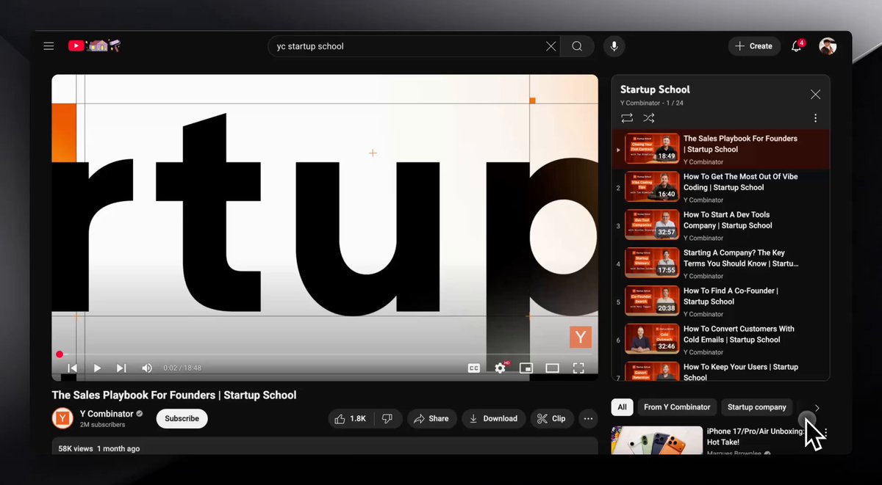Screen dimensions: 882x485
Task: Click the 16:40 duration video thumbnail
Action: 652,186
